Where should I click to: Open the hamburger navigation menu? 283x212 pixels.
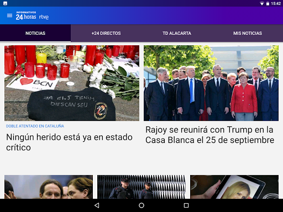tap(9, 15)
